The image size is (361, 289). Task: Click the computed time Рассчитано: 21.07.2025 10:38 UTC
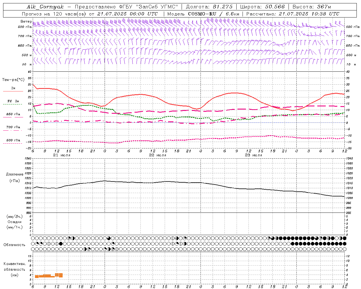[293, 14]
